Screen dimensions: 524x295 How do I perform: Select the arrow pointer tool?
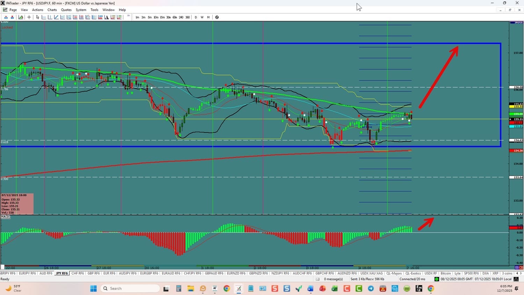(x=37, y=17)
